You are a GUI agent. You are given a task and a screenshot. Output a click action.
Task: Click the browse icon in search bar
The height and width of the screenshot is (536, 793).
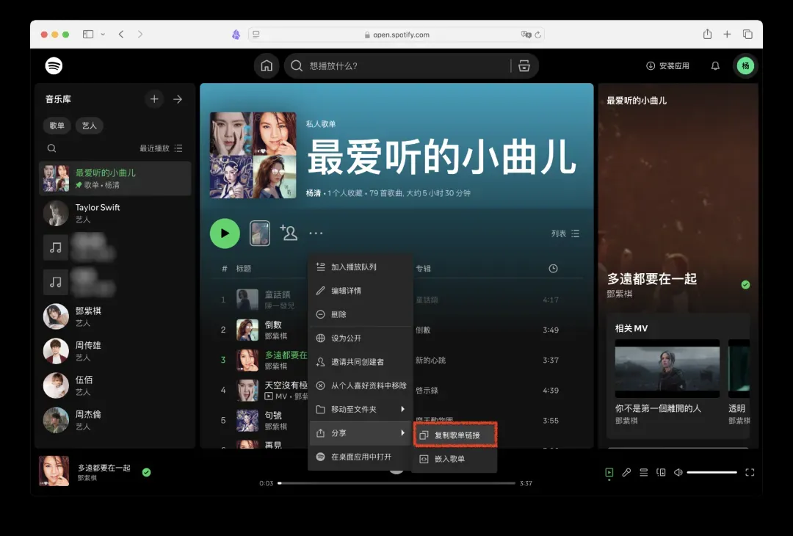click(x=524, y=66)
